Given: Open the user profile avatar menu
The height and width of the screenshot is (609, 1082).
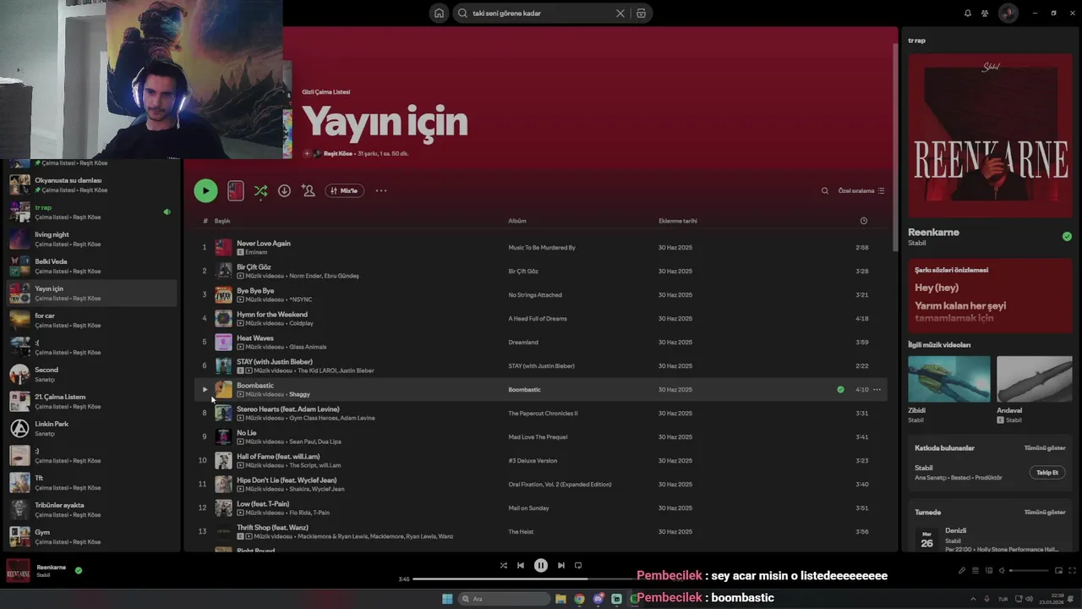Looking at the screenshot, I should click(x=1008, y=13).
